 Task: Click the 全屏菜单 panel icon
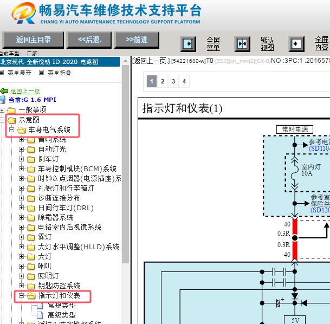(x=188, y=44)
